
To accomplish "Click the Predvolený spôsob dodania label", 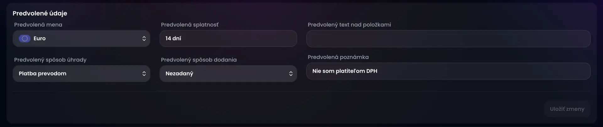I will click(199, 60).
